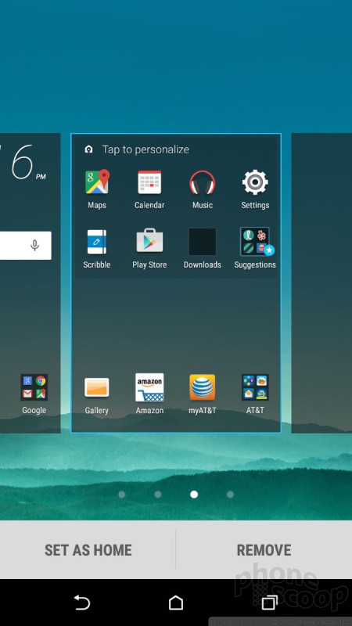Open the AT&T apps folder
Viewport: 352px width, 626px height.
[255, 387]
